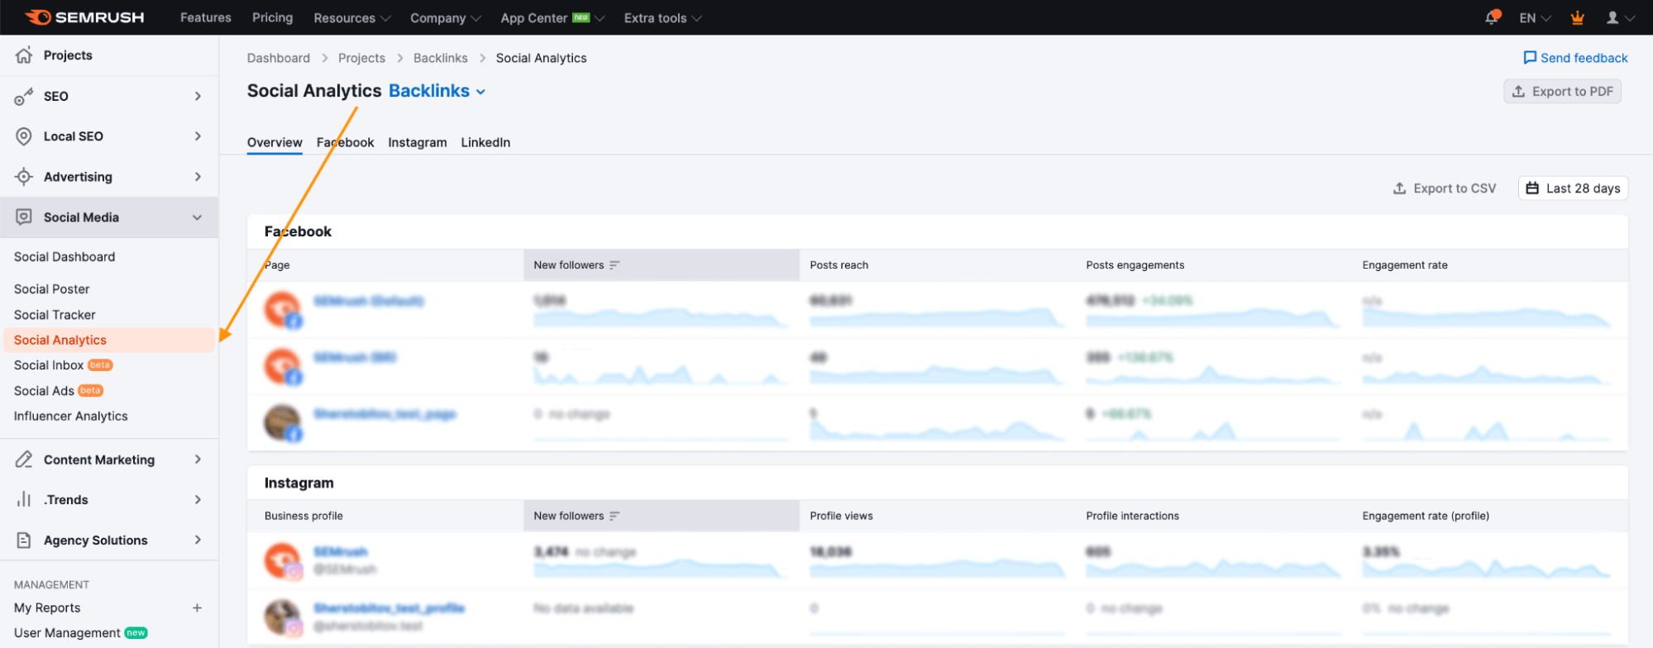Click the crown upgrade icon
Image resolution: width=1653 pixels, height=648 pixels.
[1578, 17]
